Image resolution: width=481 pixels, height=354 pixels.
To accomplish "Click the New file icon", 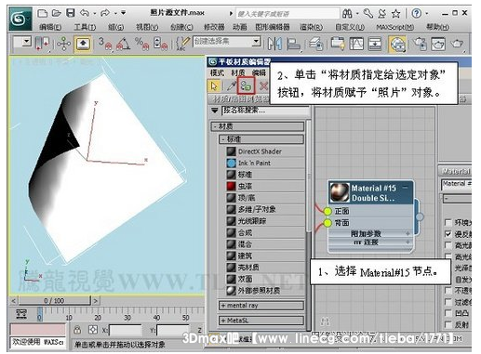I will (43, 13).
